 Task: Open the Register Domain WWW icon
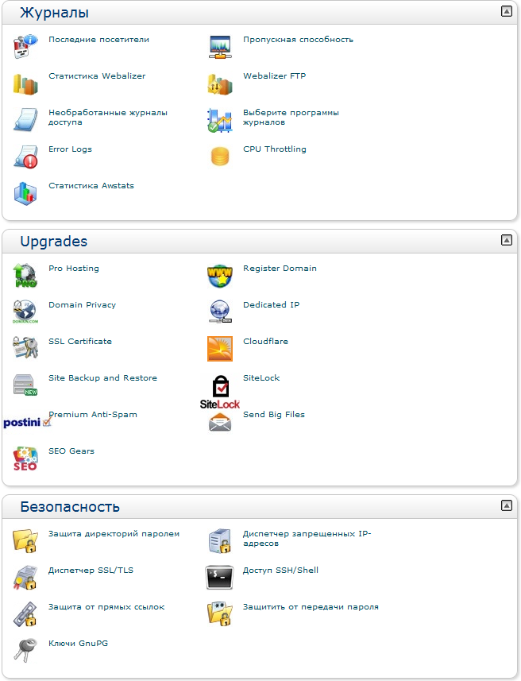pyautogui.click(x=220, y=276)
